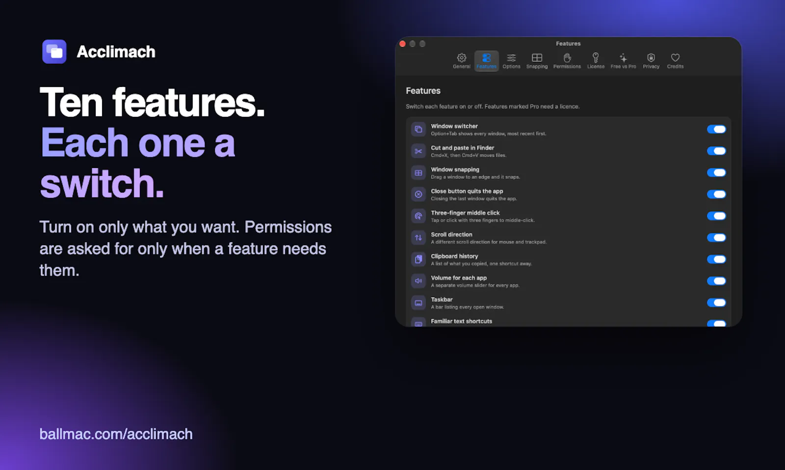The width and height of the screenshot is (785, 470).
Task: Toggle Volume for each app switch
Action: pos(716,281)
